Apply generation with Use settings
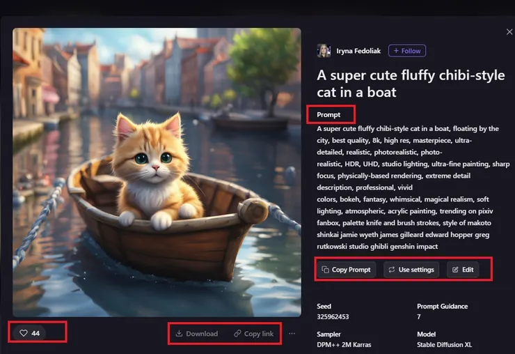The image size is (515, 354). pyautogui.click(x=411, y=270)
